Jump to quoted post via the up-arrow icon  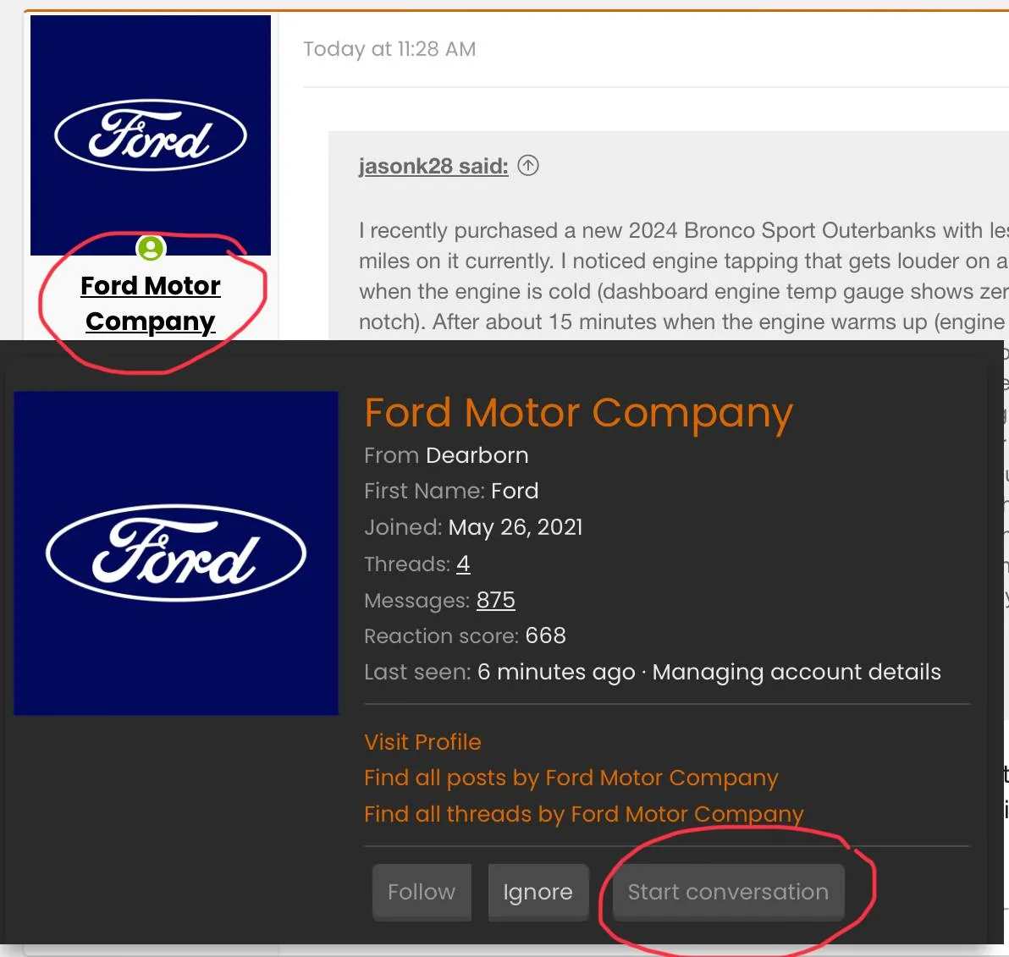(x=528, y=165)
